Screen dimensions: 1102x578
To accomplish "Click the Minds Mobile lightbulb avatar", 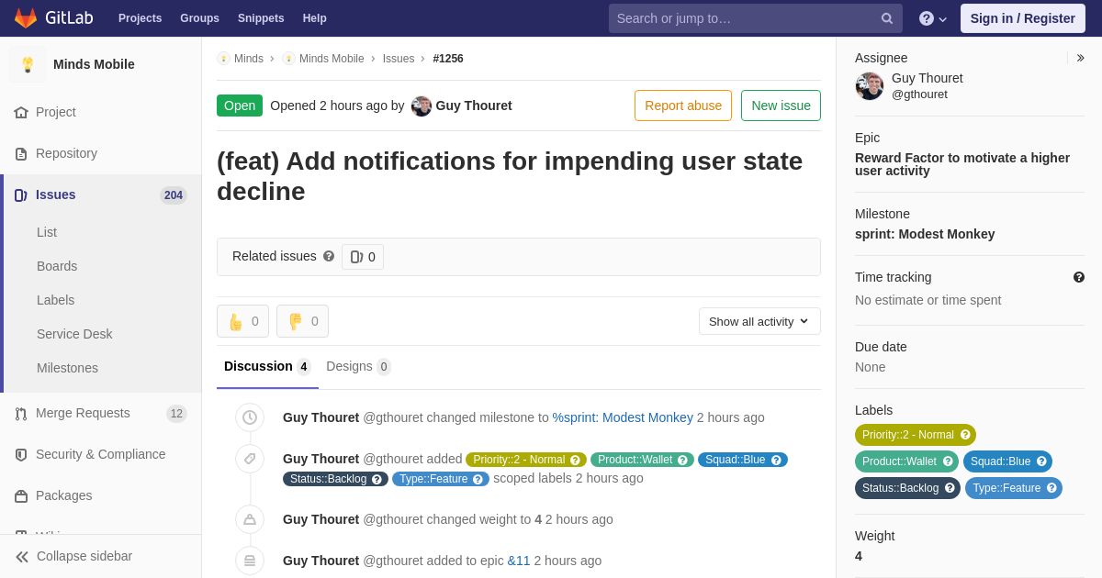I will tap(28, 64).
